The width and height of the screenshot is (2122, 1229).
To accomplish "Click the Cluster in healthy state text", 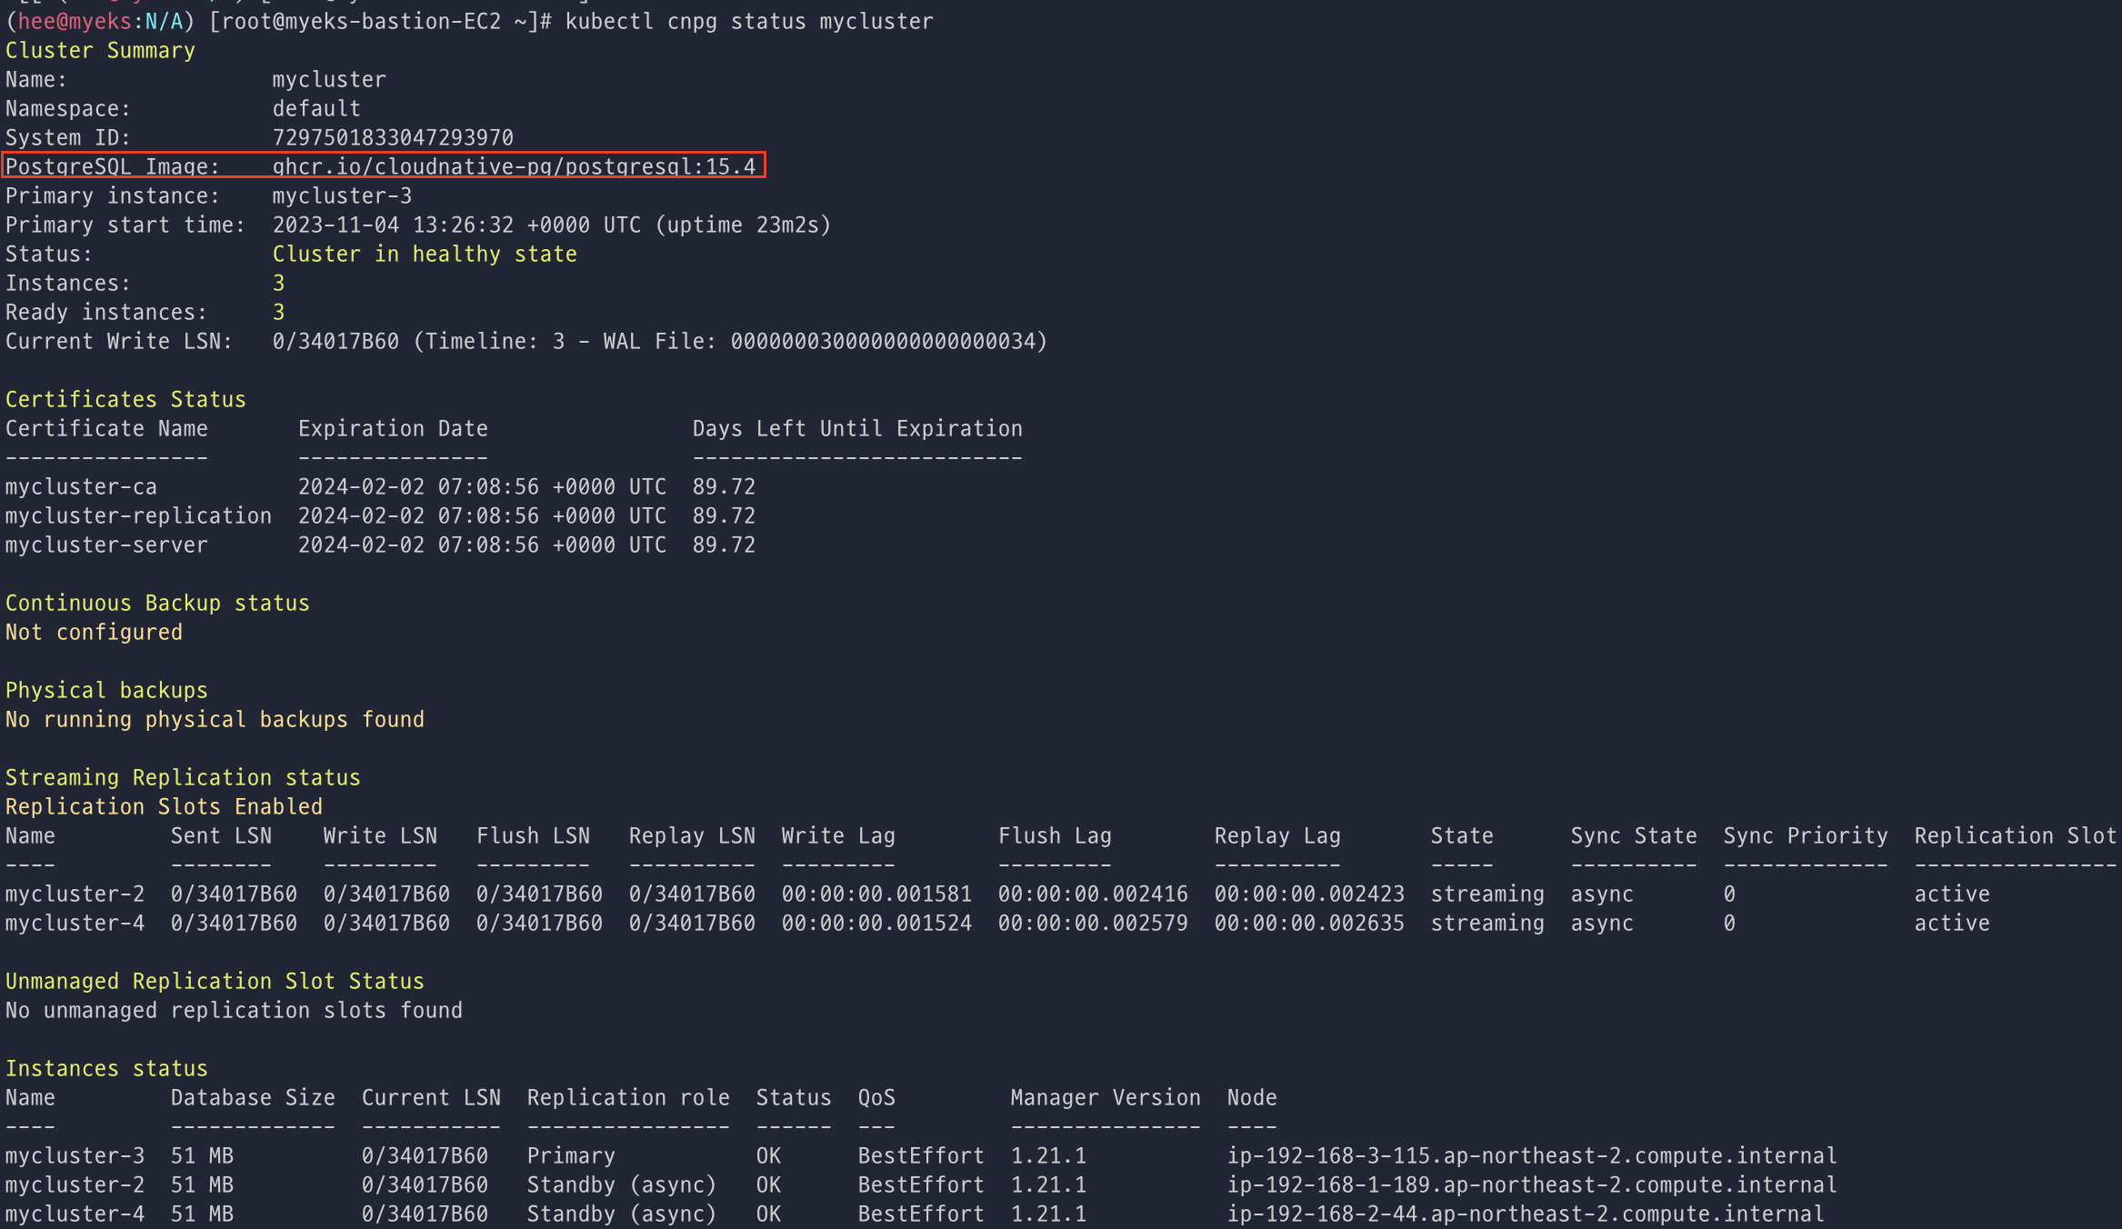I will click(425, 255).
